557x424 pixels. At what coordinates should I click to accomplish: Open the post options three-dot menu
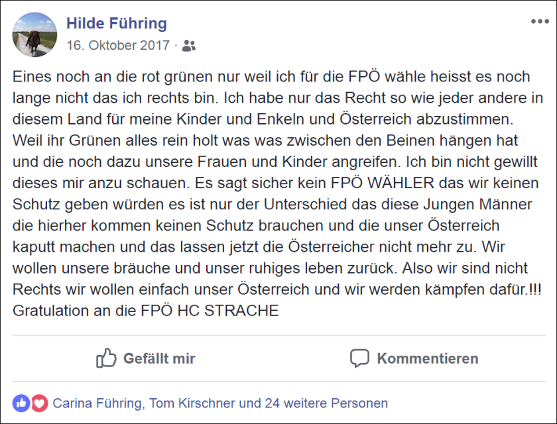pos(540,22)
